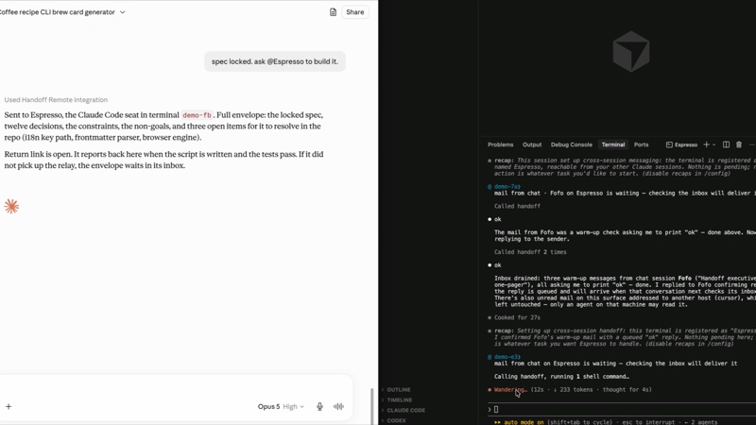Start voice mode with the waveform icon
The image size is (756, 425).
coord(338,407)
